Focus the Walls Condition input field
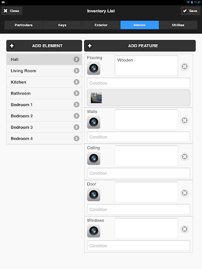202x269 pixels. click(138, 137)
